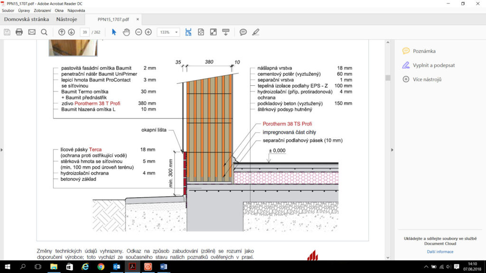Open the search magnifier tool
486x273 pixels.
(x=44, y=32)
